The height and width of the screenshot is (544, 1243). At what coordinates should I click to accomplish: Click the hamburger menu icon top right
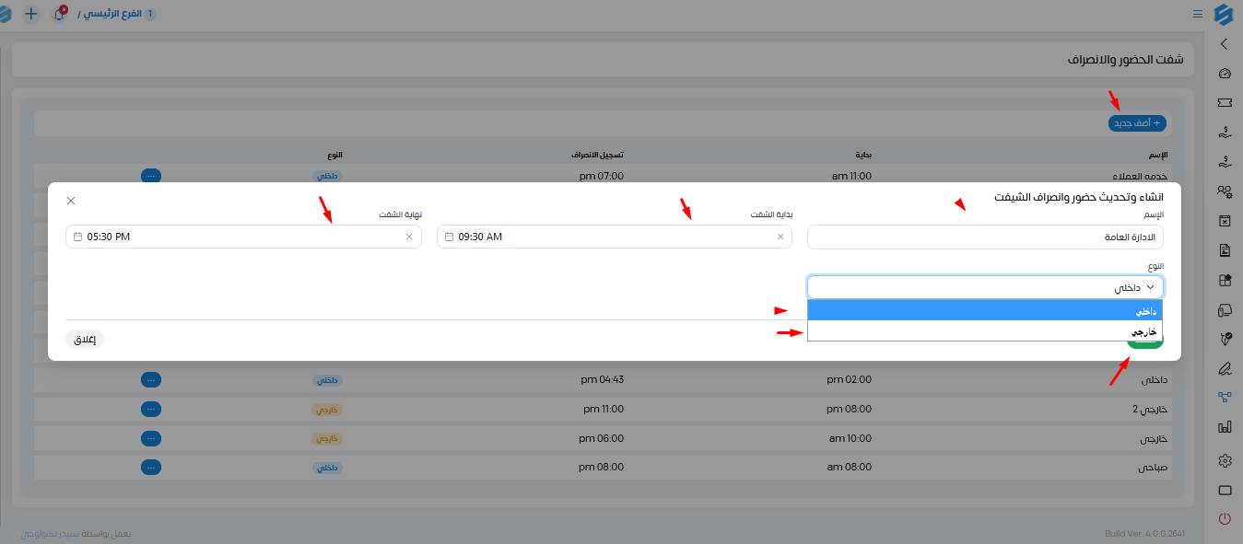(x=1198, y=14)
